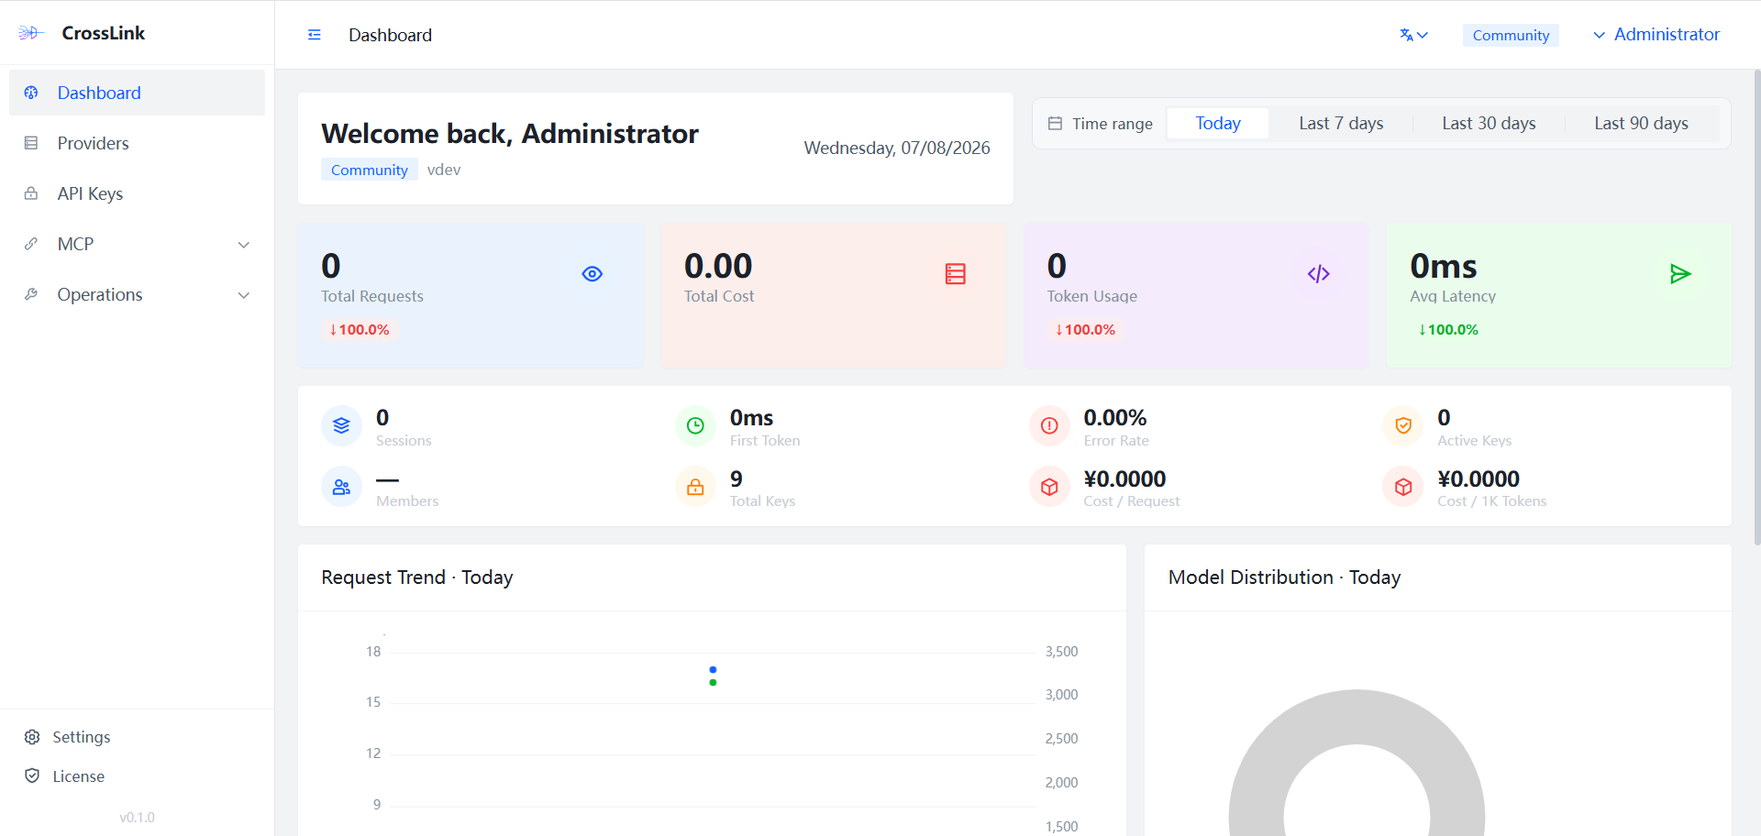
Task: Click the Dashboard sidebar icon
Action: click(x=31, y=93)
